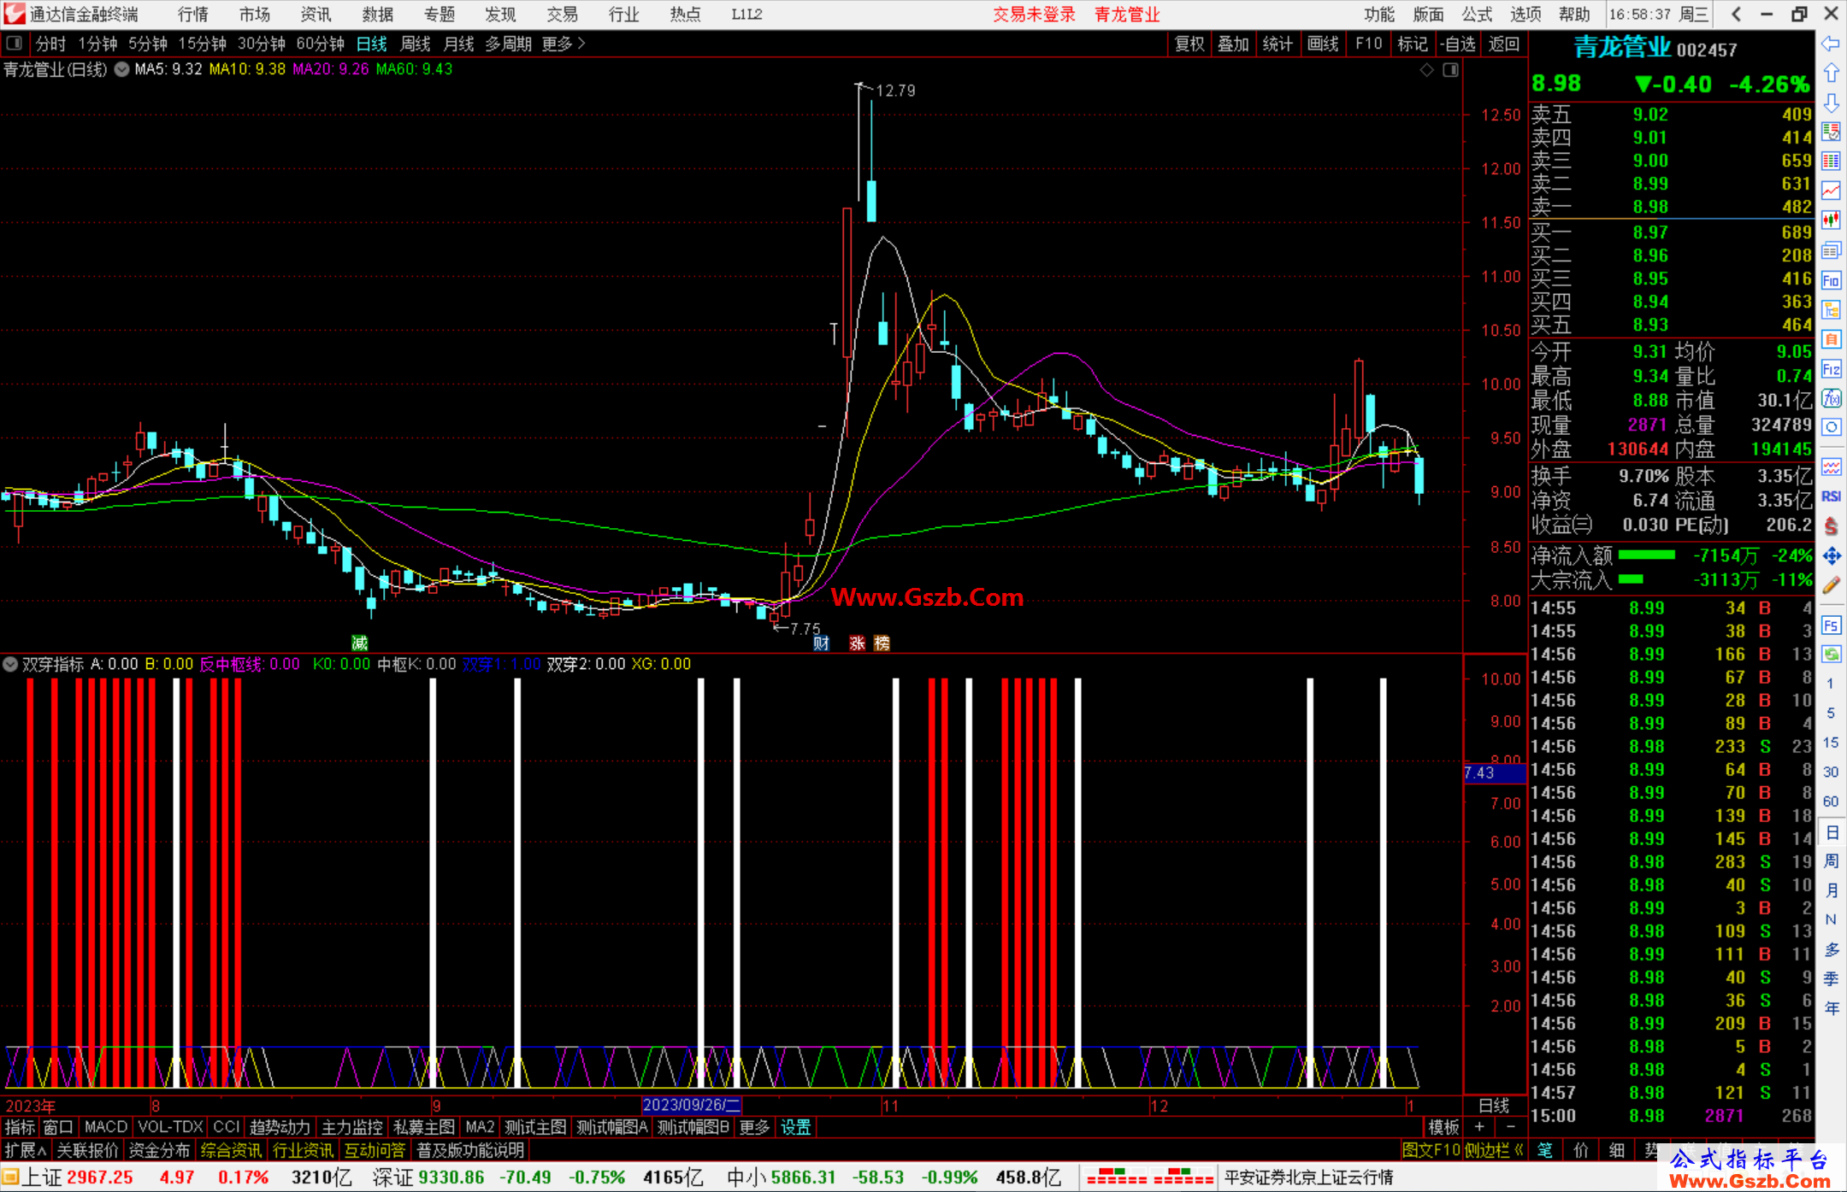Open the f(x) formula manager icon
1847x1192 pixels.
point(1831,398)
